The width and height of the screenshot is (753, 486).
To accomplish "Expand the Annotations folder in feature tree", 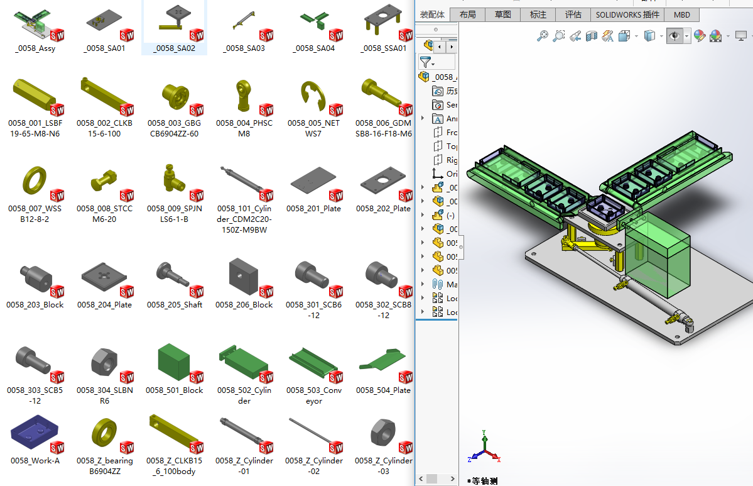I will (x=422, y=119).
